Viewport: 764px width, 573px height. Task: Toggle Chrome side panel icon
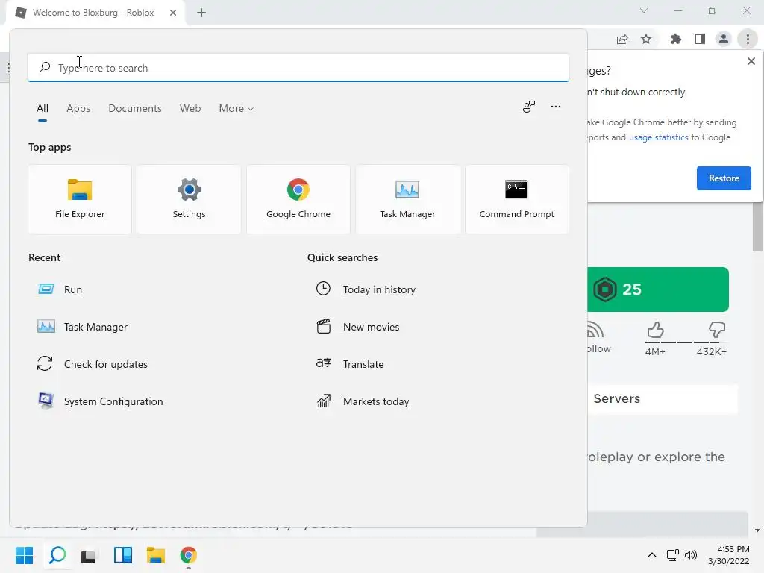pos(700,39)
